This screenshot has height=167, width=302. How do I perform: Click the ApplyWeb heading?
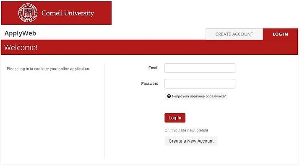coord(20,33)
